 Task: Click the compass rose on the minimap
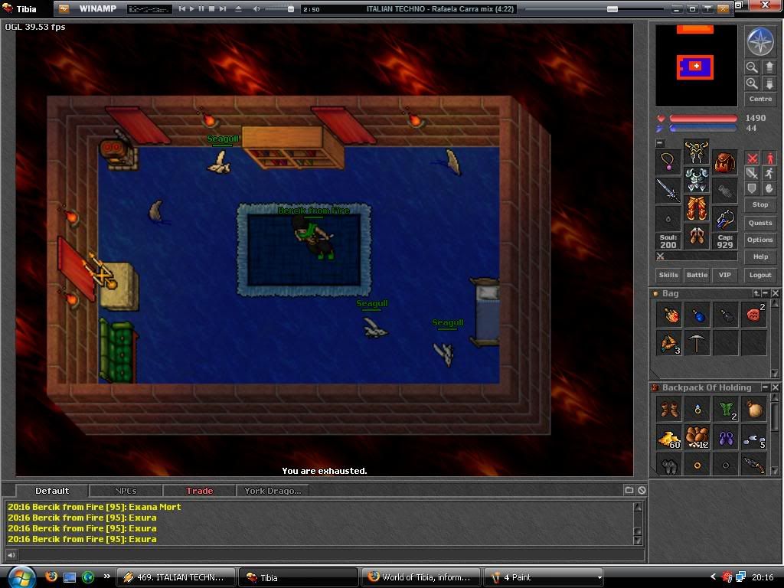(x=760, y=41)
